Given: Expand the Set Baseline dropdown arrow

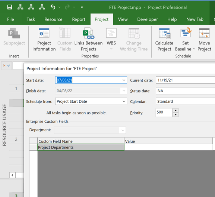Looking at the screenshot, I should point(194,49).
